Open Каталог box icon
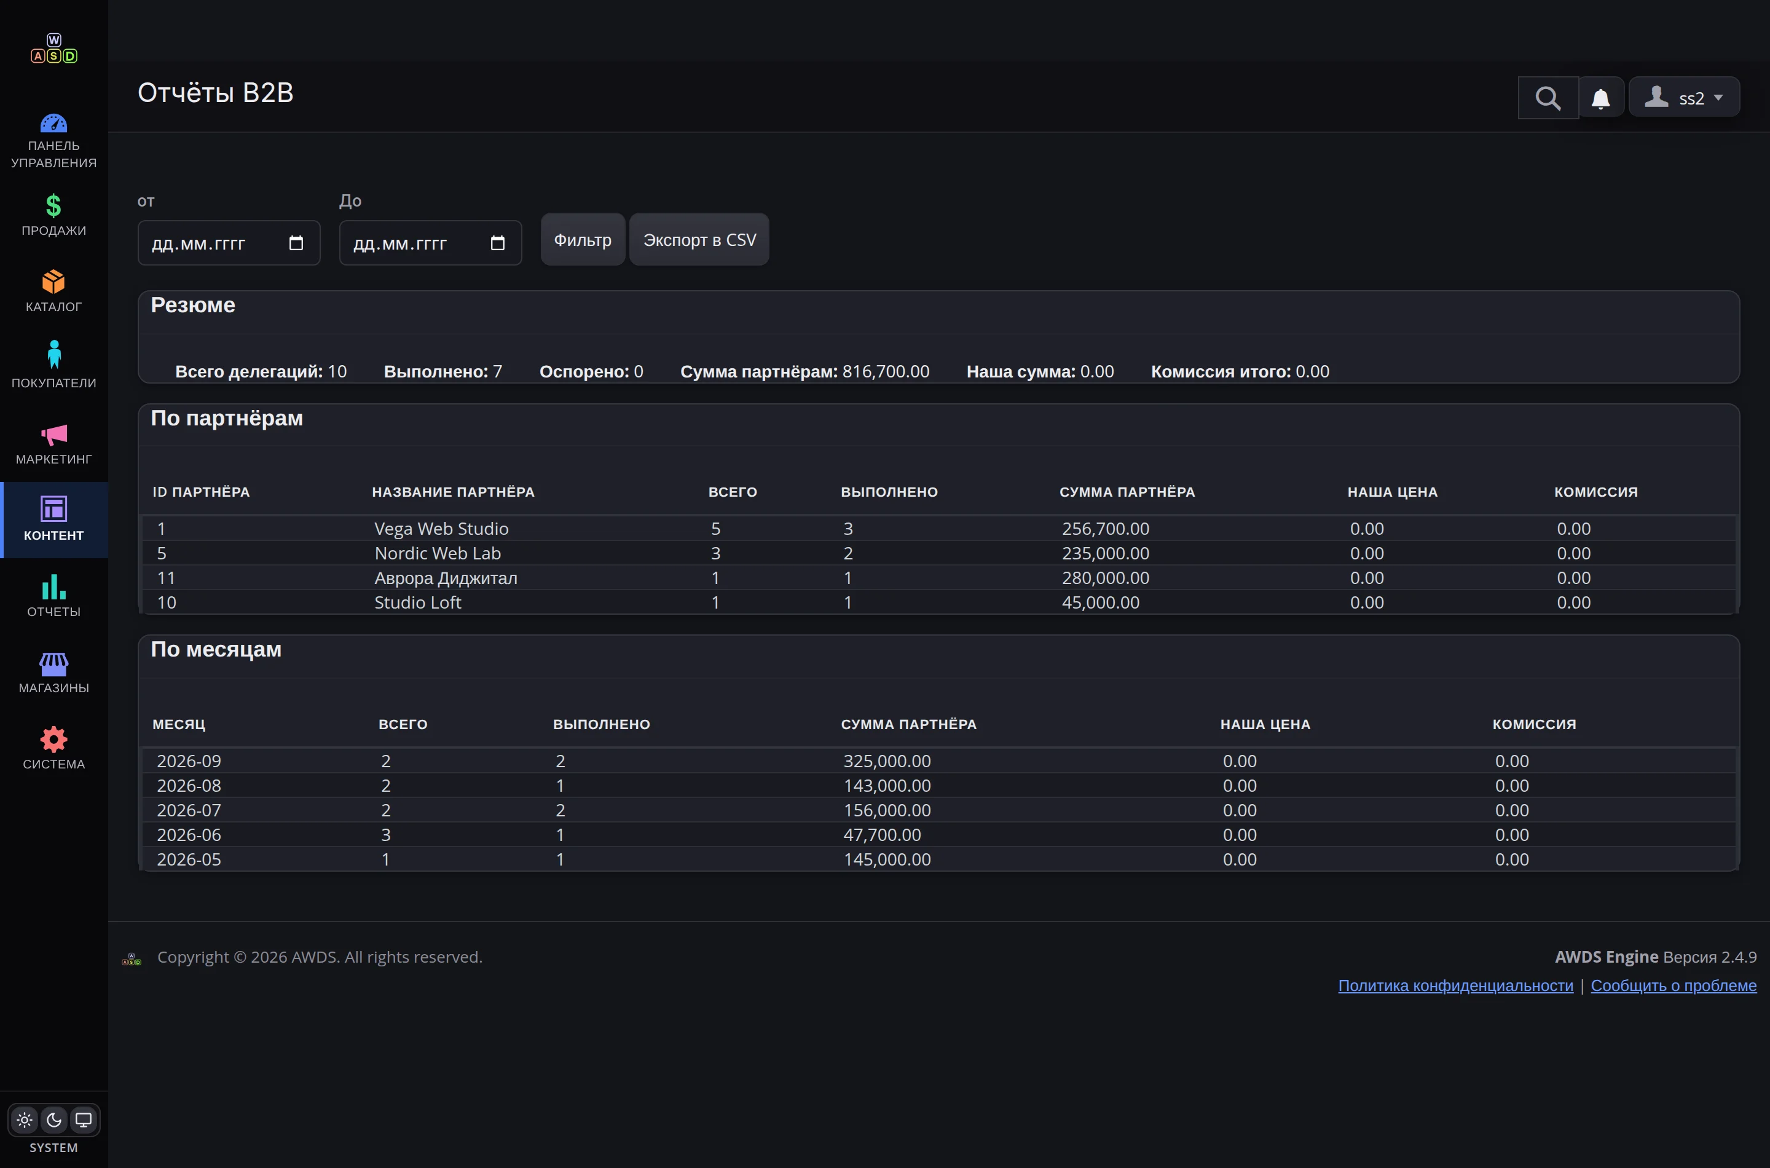 tap(53, 282)
